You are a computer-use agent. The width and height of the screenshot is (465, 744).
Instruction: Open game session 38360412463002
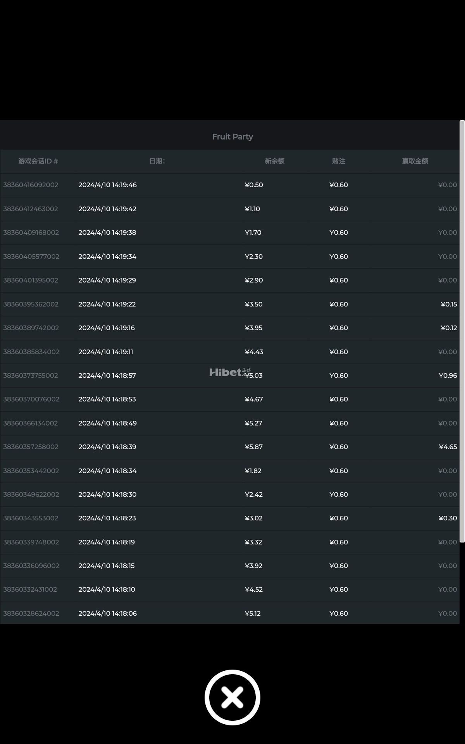pyautogui.click(x=31, y=209)
